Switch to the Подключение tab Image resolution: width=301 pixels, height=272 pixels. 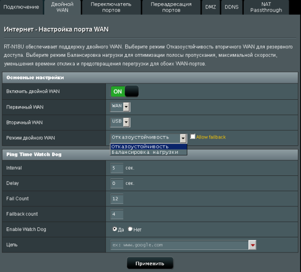[21, 7]
